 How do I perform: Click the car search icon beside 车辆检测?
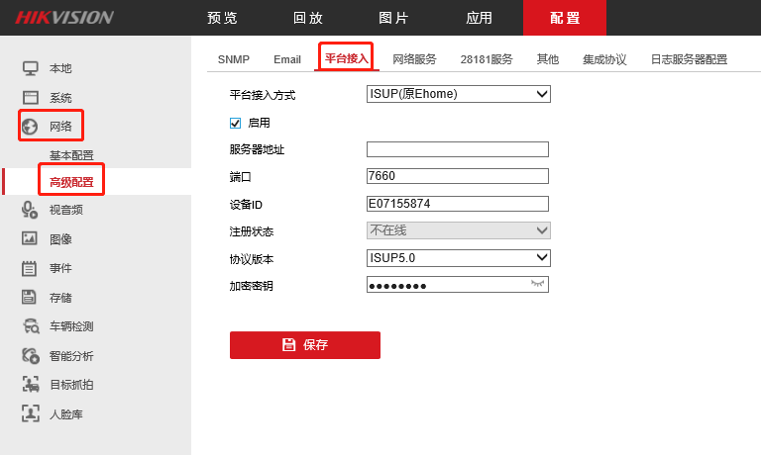31,326
